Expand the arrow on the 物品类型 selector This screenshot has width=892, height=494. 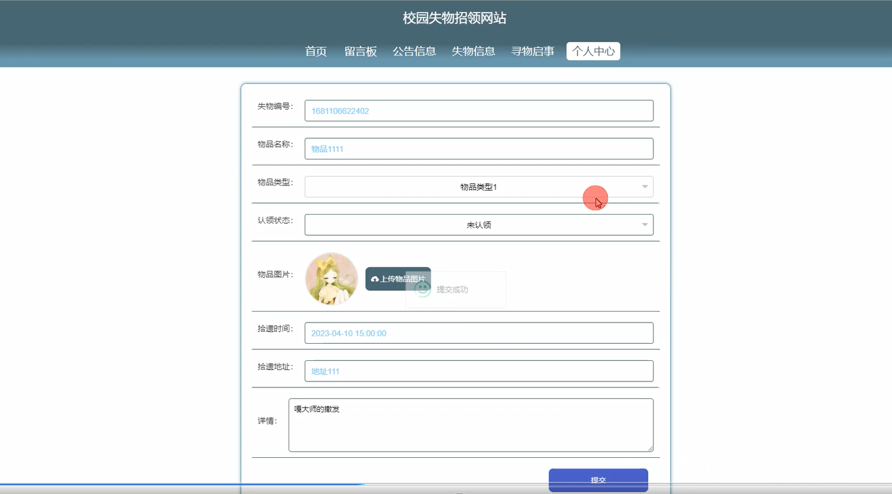tap(644, 186)
